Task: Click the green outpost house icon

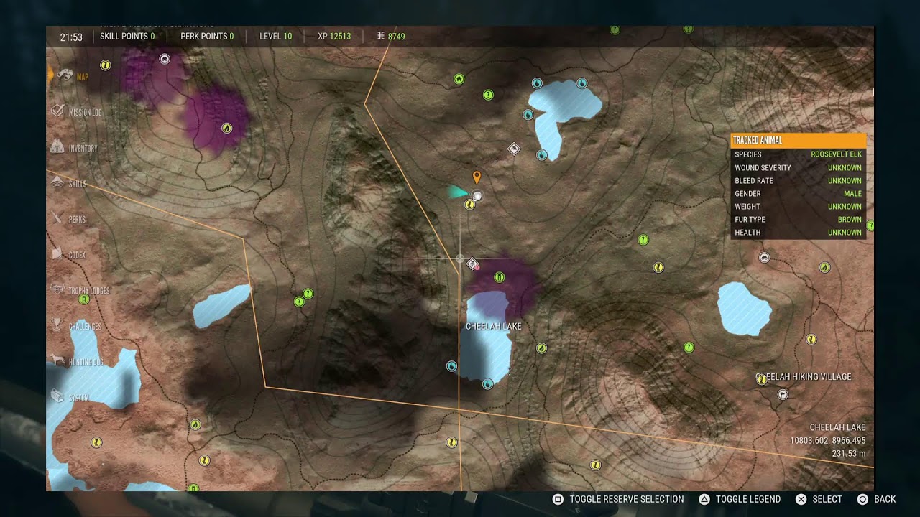Action: point(459,79)
